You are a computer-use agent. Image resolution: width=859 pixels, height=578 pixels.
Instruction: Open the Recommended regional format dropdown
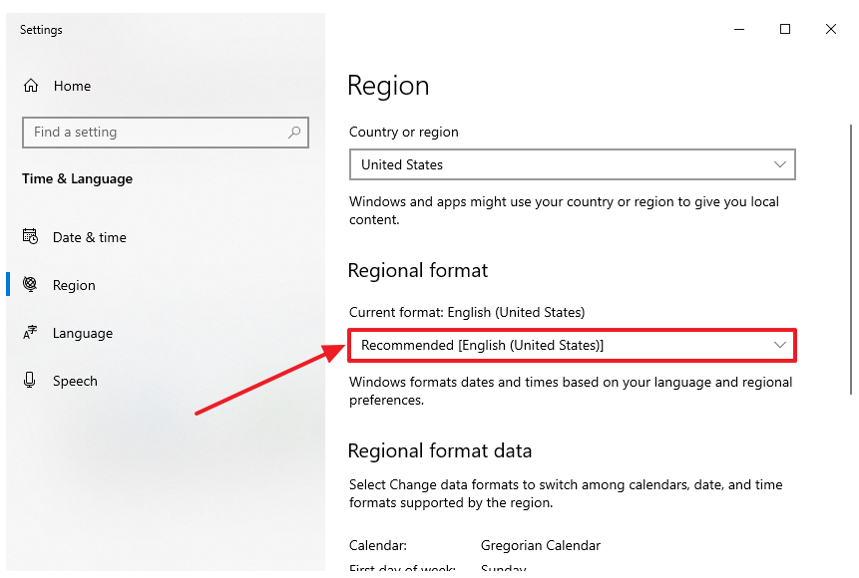click(572, 345)
